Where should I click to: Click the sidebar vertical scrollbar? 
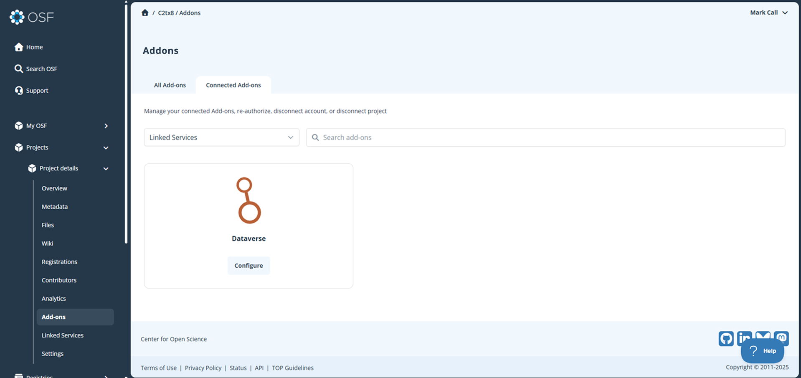tap(126, 123)
